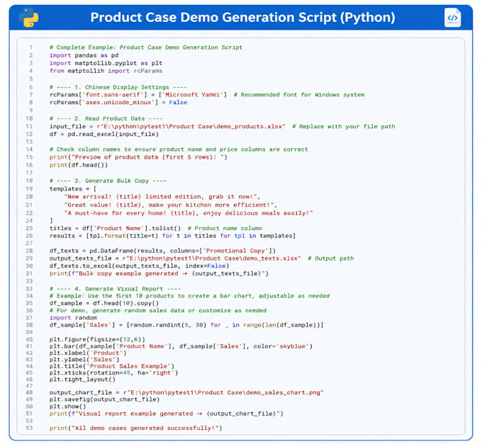
Task: Click the line "templates = ["
Action: (x=73, y=189)
